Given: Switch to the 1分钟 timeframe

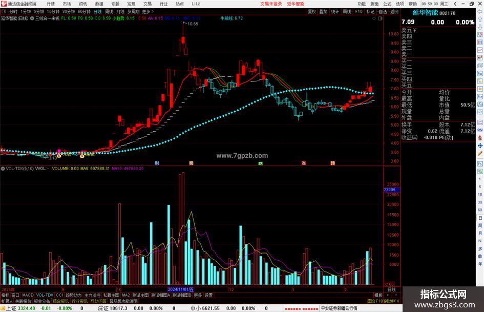Looking at the screenshot, I should click(x=26, y=11).
